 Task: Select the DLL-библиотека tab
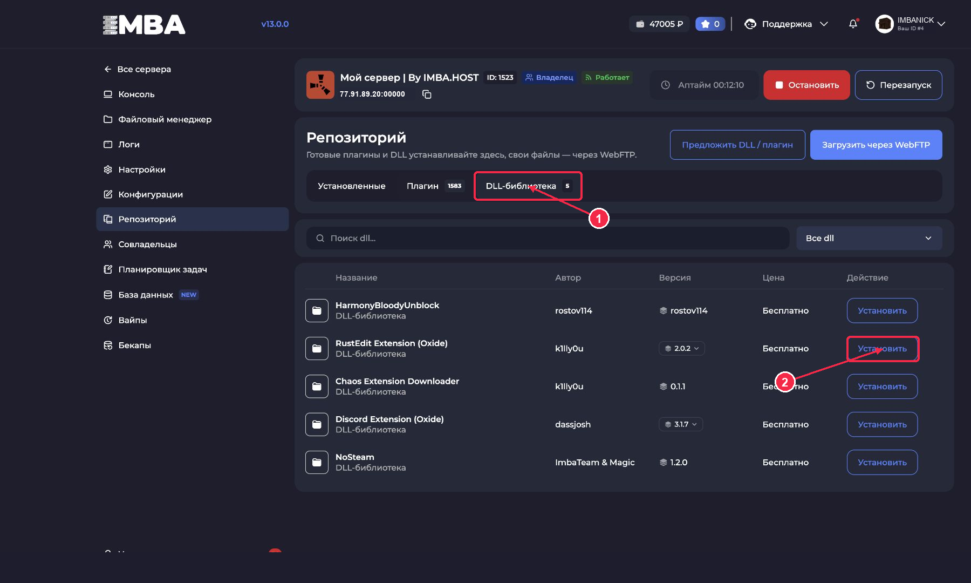[x=528, y=186]
